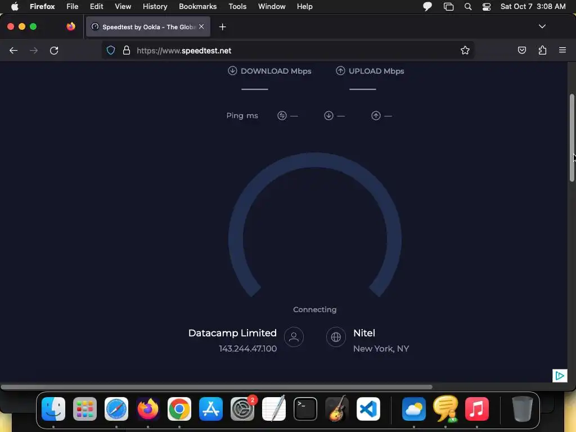
Task: Open the Bookmarks menu
Action: pyautogui.click(x=197, y=6)
